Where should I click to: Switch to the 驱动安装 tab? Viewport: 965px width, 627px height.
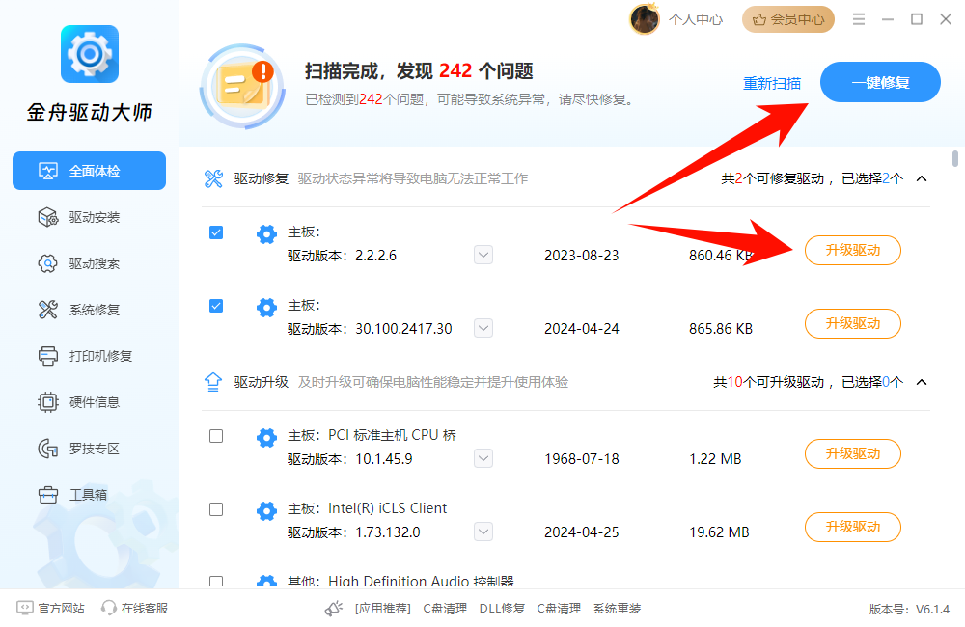click(89, 217)
